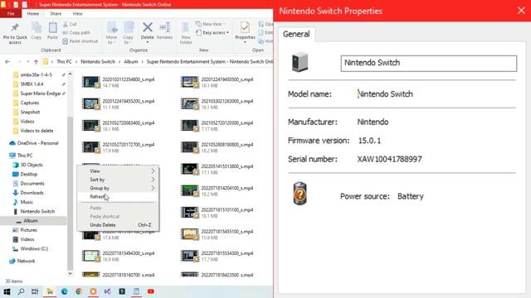
Task: Click Copy path in ribbon
Action: click(76, 33)
